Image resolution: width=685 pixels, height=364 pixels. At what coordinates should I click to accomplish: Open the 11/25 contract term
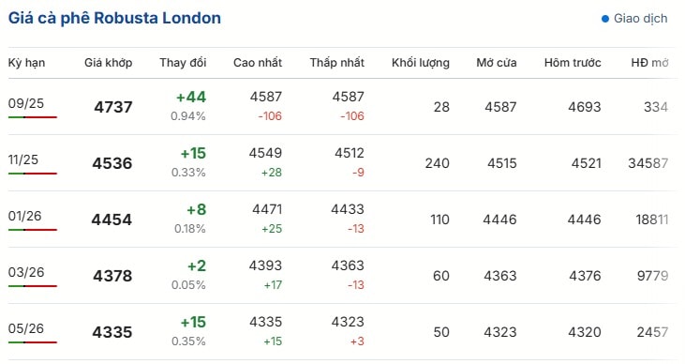[x=23, y=159]
